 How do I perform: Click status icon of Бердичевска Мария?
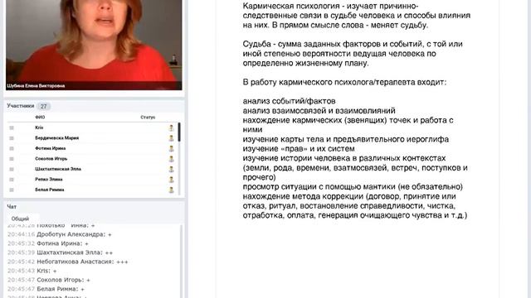coord(171,138)
